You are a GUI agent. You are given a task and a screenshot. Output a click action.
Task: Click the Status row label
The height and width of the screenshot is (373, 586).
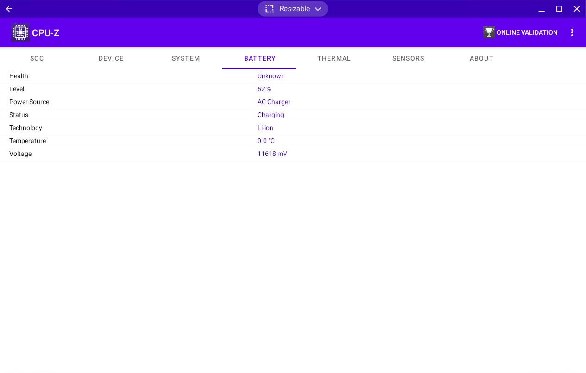[19, 115]
